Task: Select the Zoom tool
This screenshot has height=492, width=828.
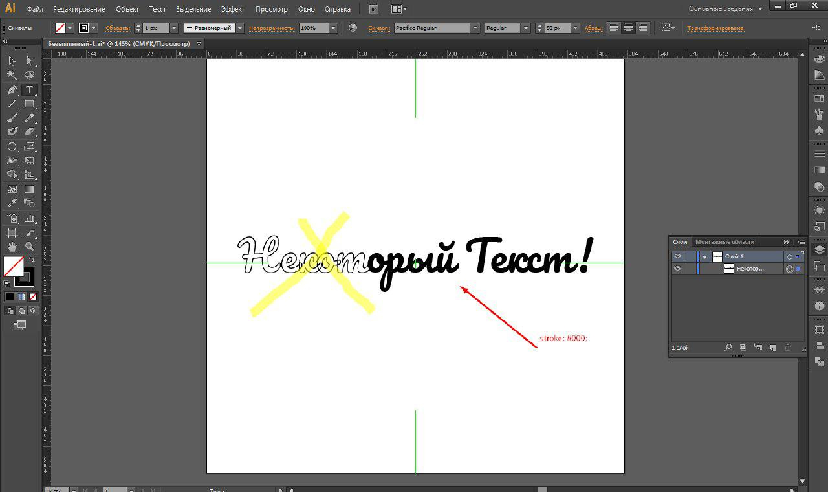Action: coord(29,247)
